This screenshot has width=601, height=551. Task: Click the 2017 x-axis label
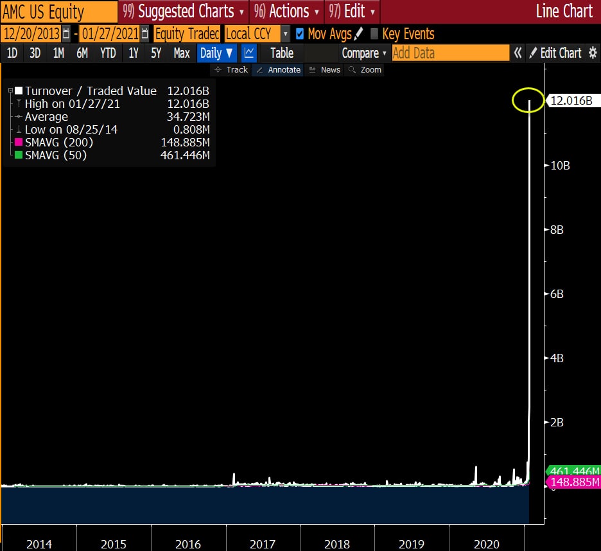pyautogui.click(x=263, y=544)
